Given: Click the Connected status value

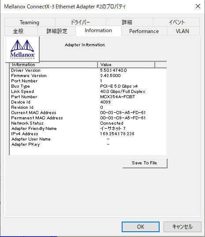Looking at the screenshot, I should click(x=112, y=123).
